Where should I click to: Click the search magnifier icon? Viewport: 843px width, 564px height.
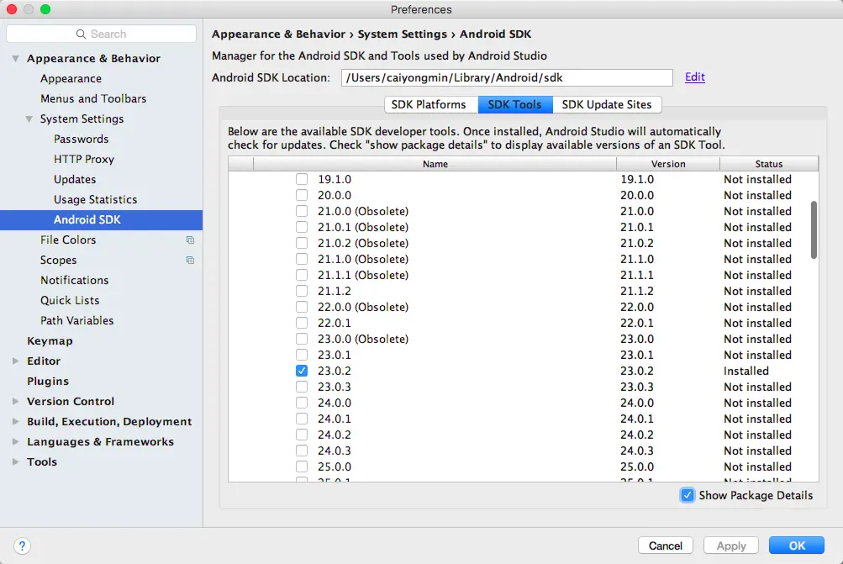[x=81, y=34]
